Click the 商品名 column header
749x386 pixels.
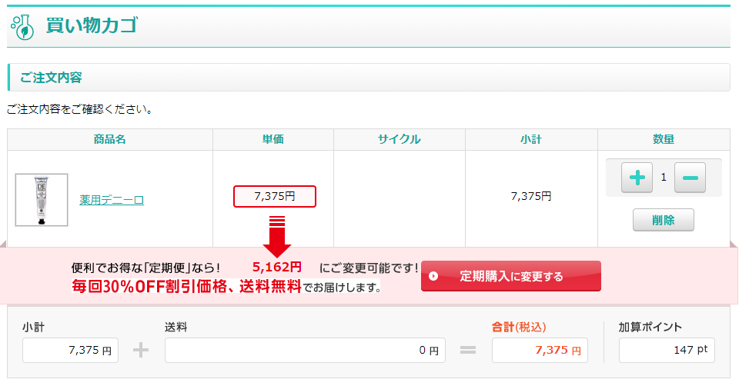110,139
